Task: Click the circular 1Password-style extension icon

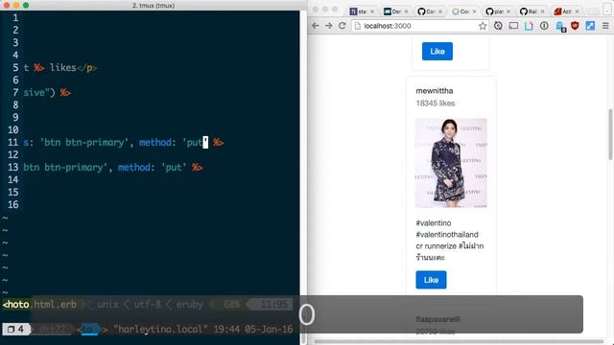Action: coord(544,26)
